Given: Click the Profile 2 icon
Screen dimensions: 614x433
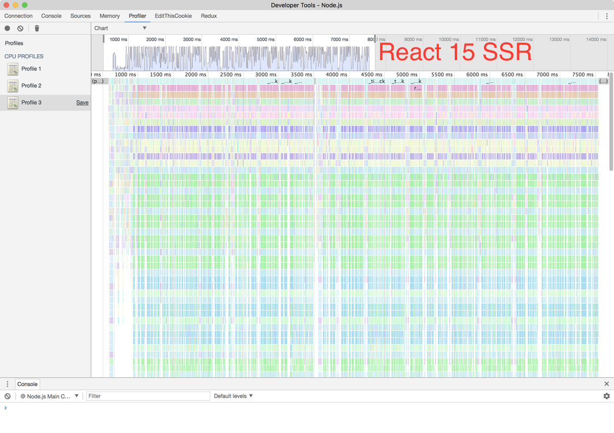Looking at the screenshot, I should pos(13,86).
